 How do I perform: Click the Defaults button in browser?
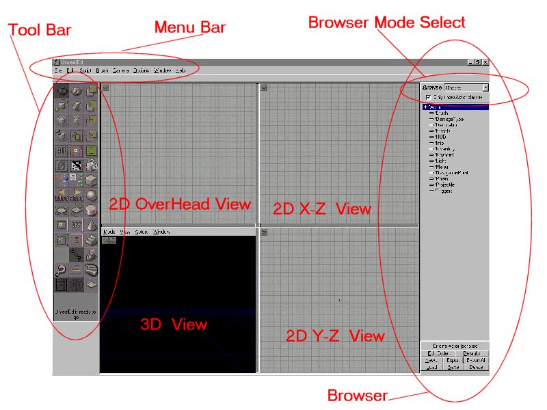click(x=472, y=353)
